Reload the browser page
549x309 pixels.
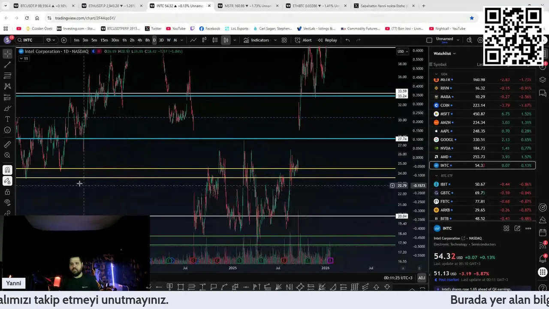pos(27,18)
